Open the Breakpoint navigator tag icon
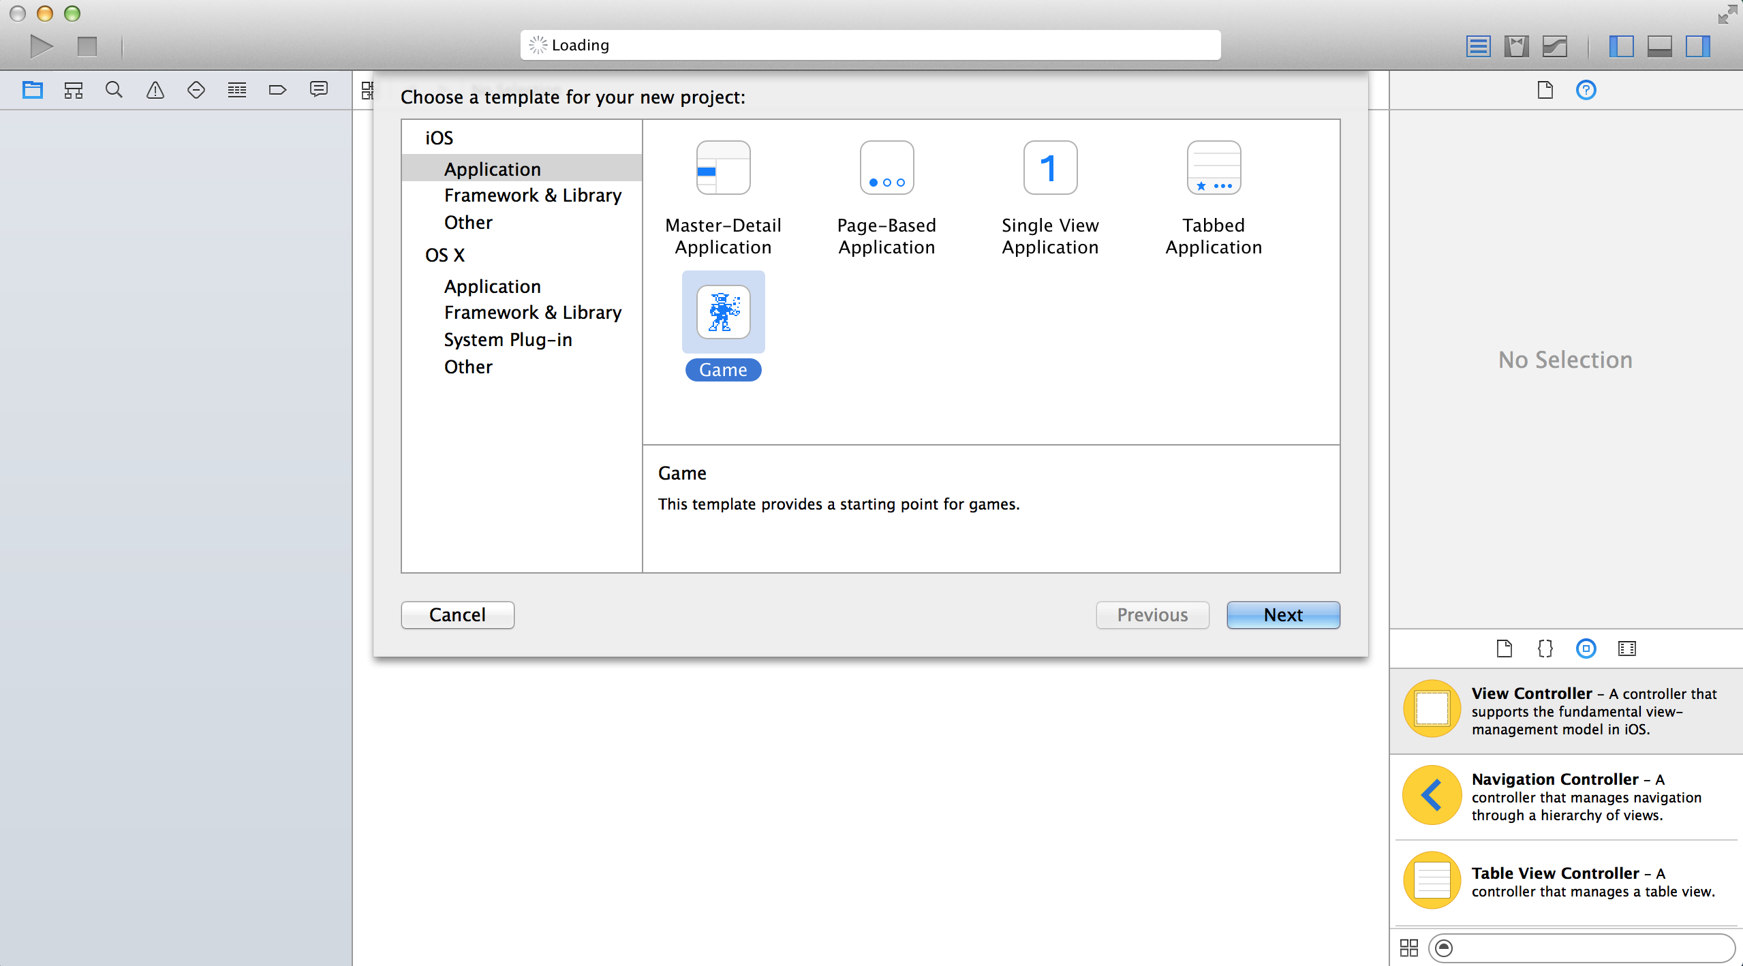Screen dimensions: 1743x966 (x=278, y=90)
